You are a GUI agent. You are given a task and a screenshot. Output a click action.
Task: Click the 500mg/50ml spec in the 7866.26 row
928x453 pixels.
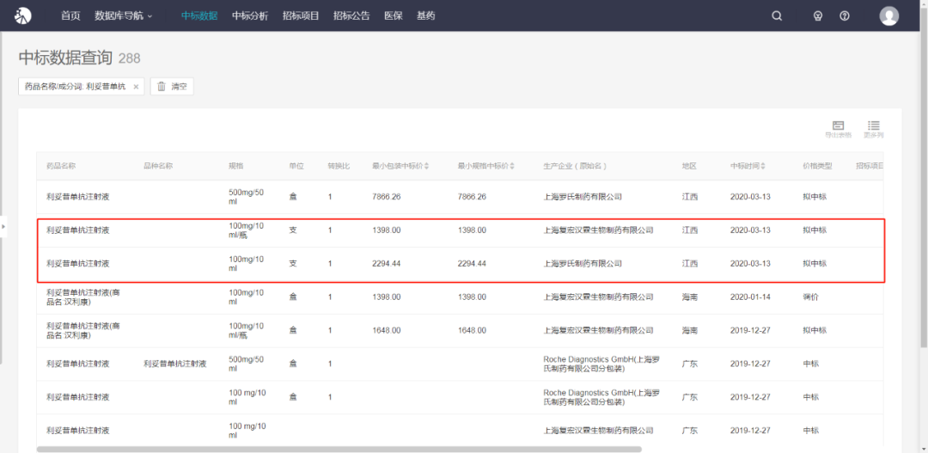tap(247, 197)
